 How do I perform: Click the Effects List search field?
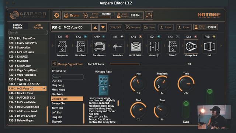[x=67, y=77]
